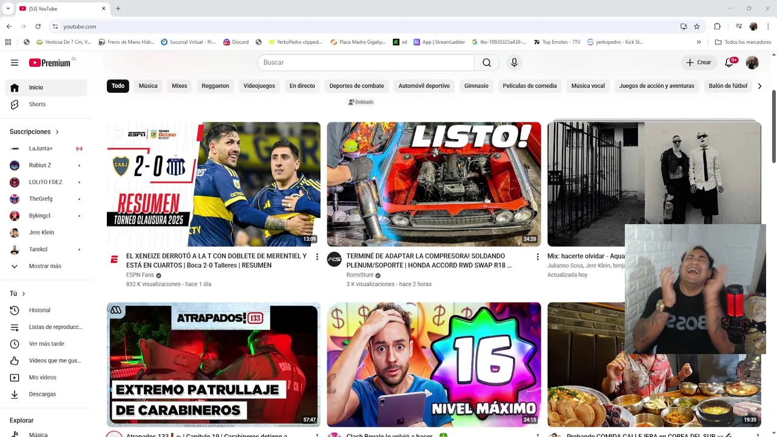The height and width of the screenshot is (437, 777).
Task: Show more category chips arrow
Action: 759,86
